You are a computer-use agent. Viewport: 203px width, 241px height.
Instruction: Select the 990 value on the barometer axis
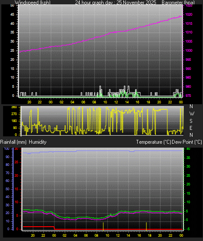188,69
